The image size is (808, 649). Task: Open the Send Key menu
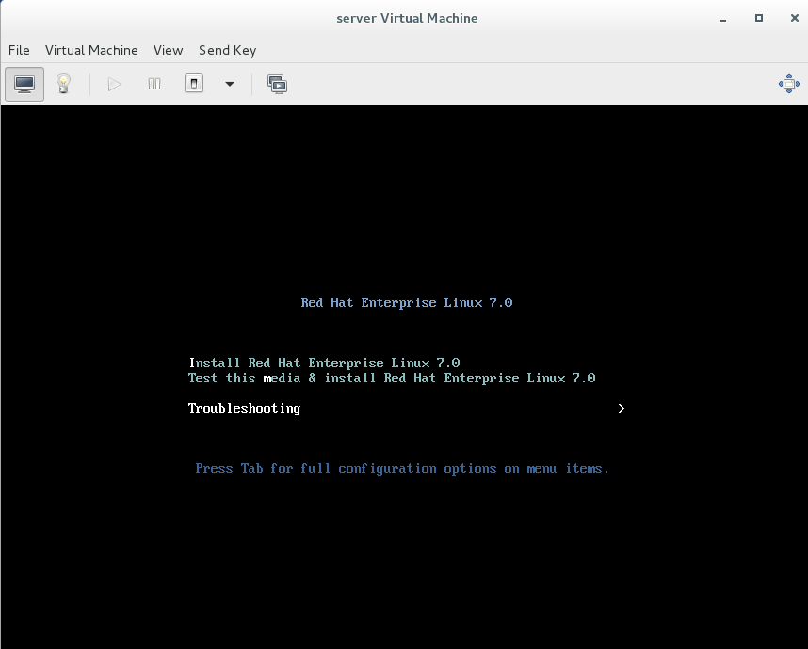click(227, 50)
